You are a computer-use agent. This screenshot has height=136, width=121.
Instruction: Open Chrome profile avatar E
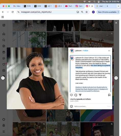point(93,12)
